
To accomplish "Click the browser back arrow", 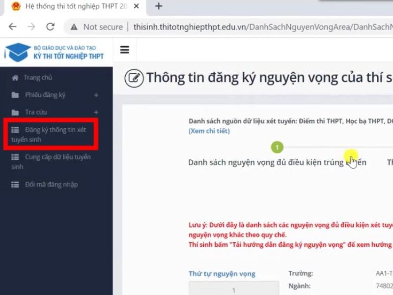I will (x=12, y=27).
